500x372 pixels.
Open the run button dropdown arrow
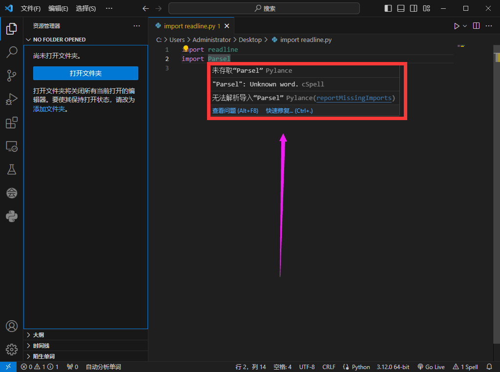point(465,26)
